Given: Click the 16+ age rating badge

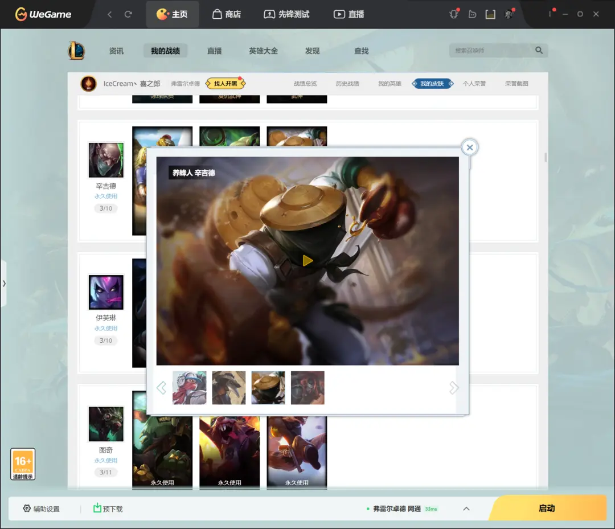Looking at the screenshot, I should 23,464.
